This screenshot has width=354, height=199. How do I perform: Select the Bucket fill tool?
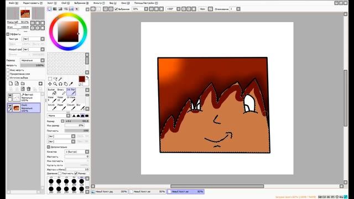pyautogui.click(x=51, y=92)
